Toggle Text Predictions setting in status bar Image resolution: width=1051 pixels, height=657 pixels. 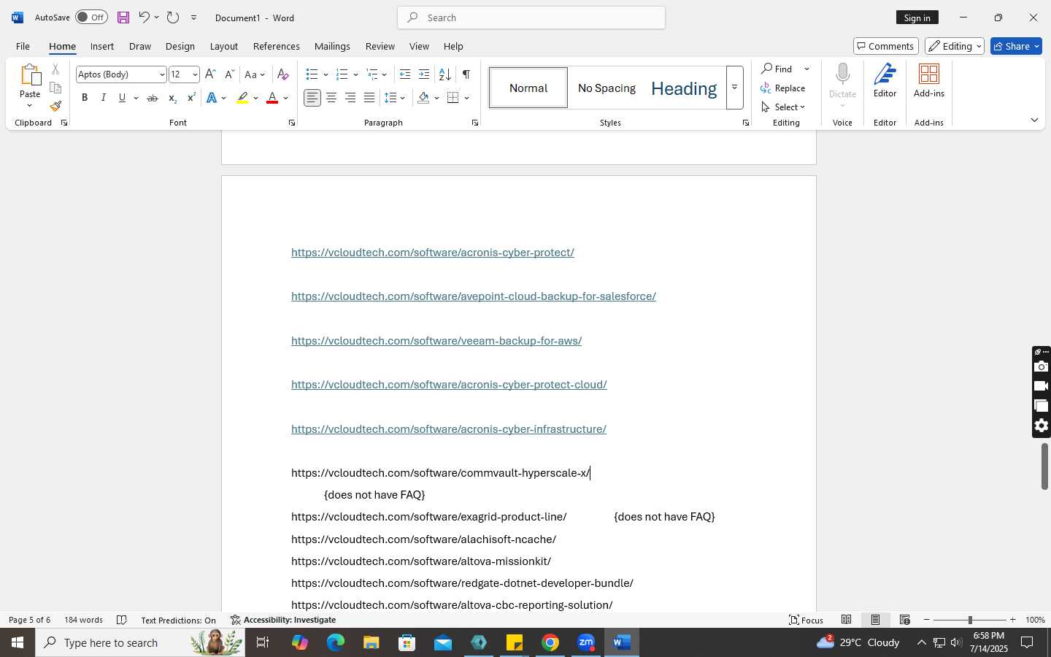point(178,620)
